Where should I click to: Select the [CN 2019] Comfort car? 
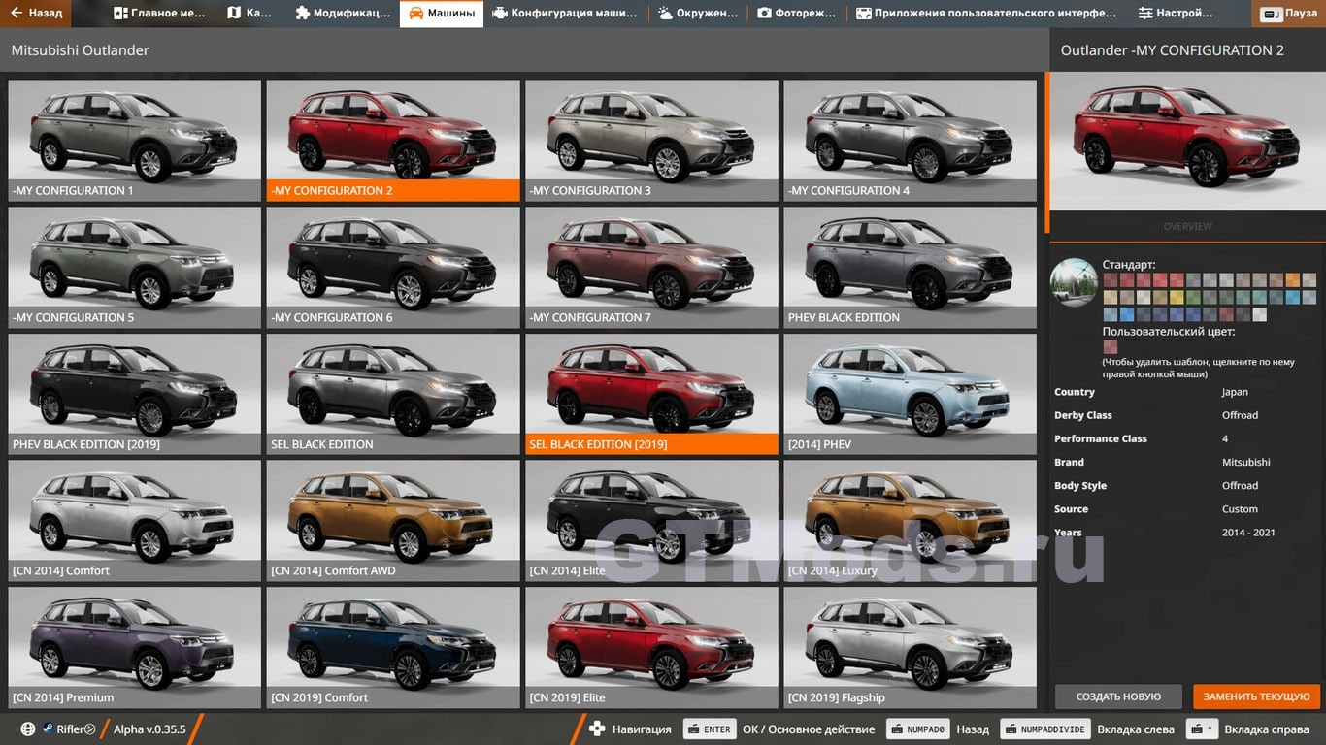pyautogui.click(x=393, y=648)
